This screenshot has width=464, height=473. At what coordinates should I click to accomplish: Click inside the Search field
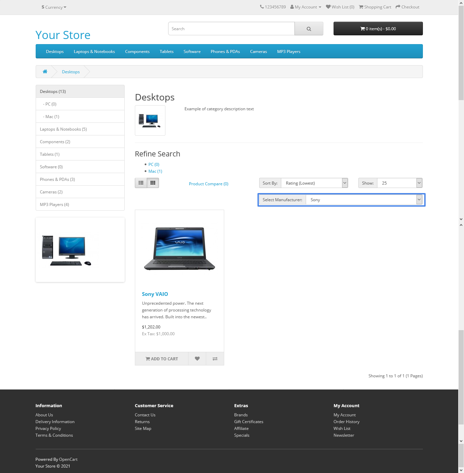coord(231,29)
